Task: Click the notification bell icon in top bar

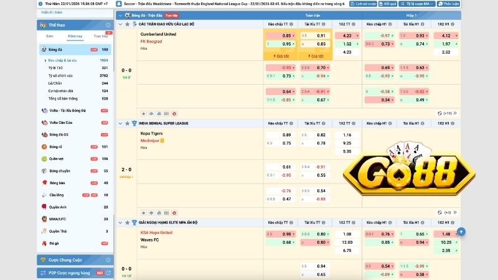Action: [x=119, y=4]
